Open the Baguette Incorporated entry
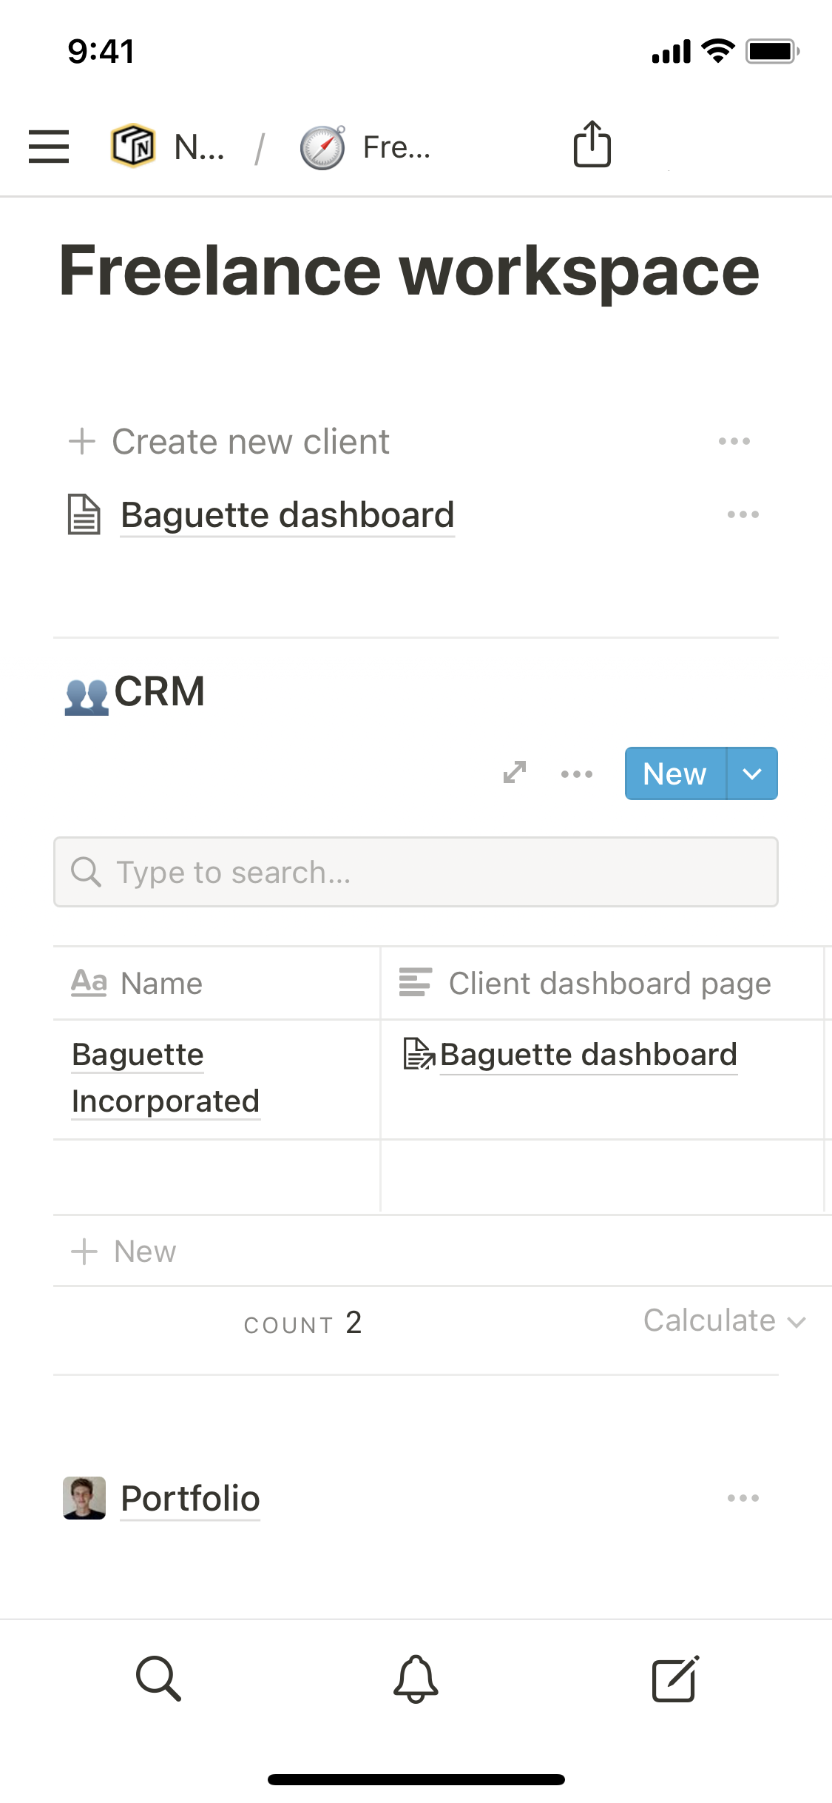This screenshot has height=1803, width=832. 165,1078
